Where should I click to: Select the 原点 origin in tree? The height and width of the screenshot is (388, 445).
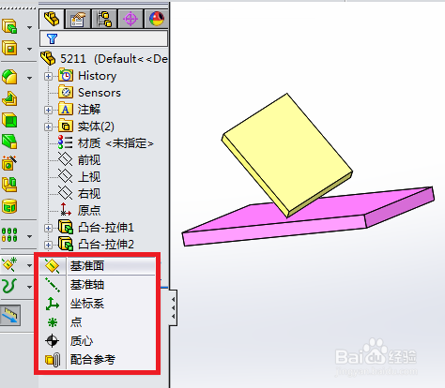click(89, 210)
